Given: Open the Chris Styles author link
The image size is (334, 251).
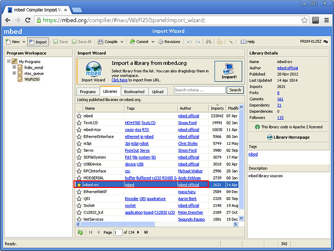Looking at the screenshot, I should click(x=188, y=143).
